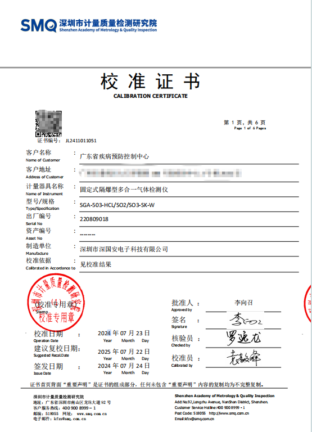Click the Calibrated by signature

244,358
